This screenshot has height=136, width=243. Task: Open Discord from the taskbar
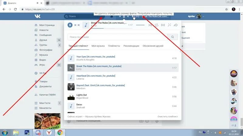coord(38,133)
